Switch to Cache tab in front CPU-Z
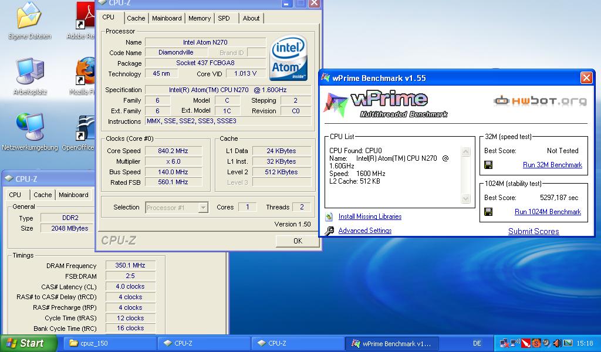Screen dimensions: 601x352 pyautogui.click(x=136, y=18)
